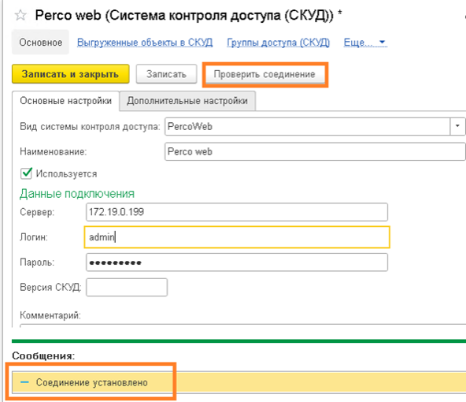The height and width of the screenshot is (402, 466).
Task: Focus the Сервер address field
Action: [237, 212]
